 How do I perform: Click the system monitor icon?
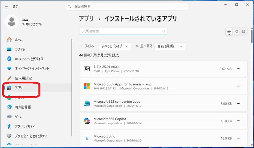(x=9, y=49)
